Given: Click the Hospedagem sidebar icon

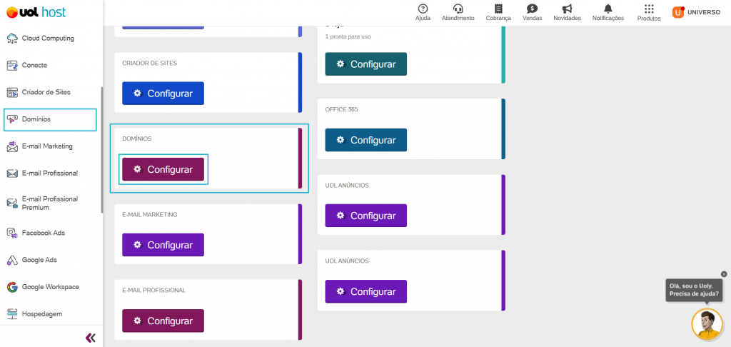Looking at the screenshot, I should 12,314.
